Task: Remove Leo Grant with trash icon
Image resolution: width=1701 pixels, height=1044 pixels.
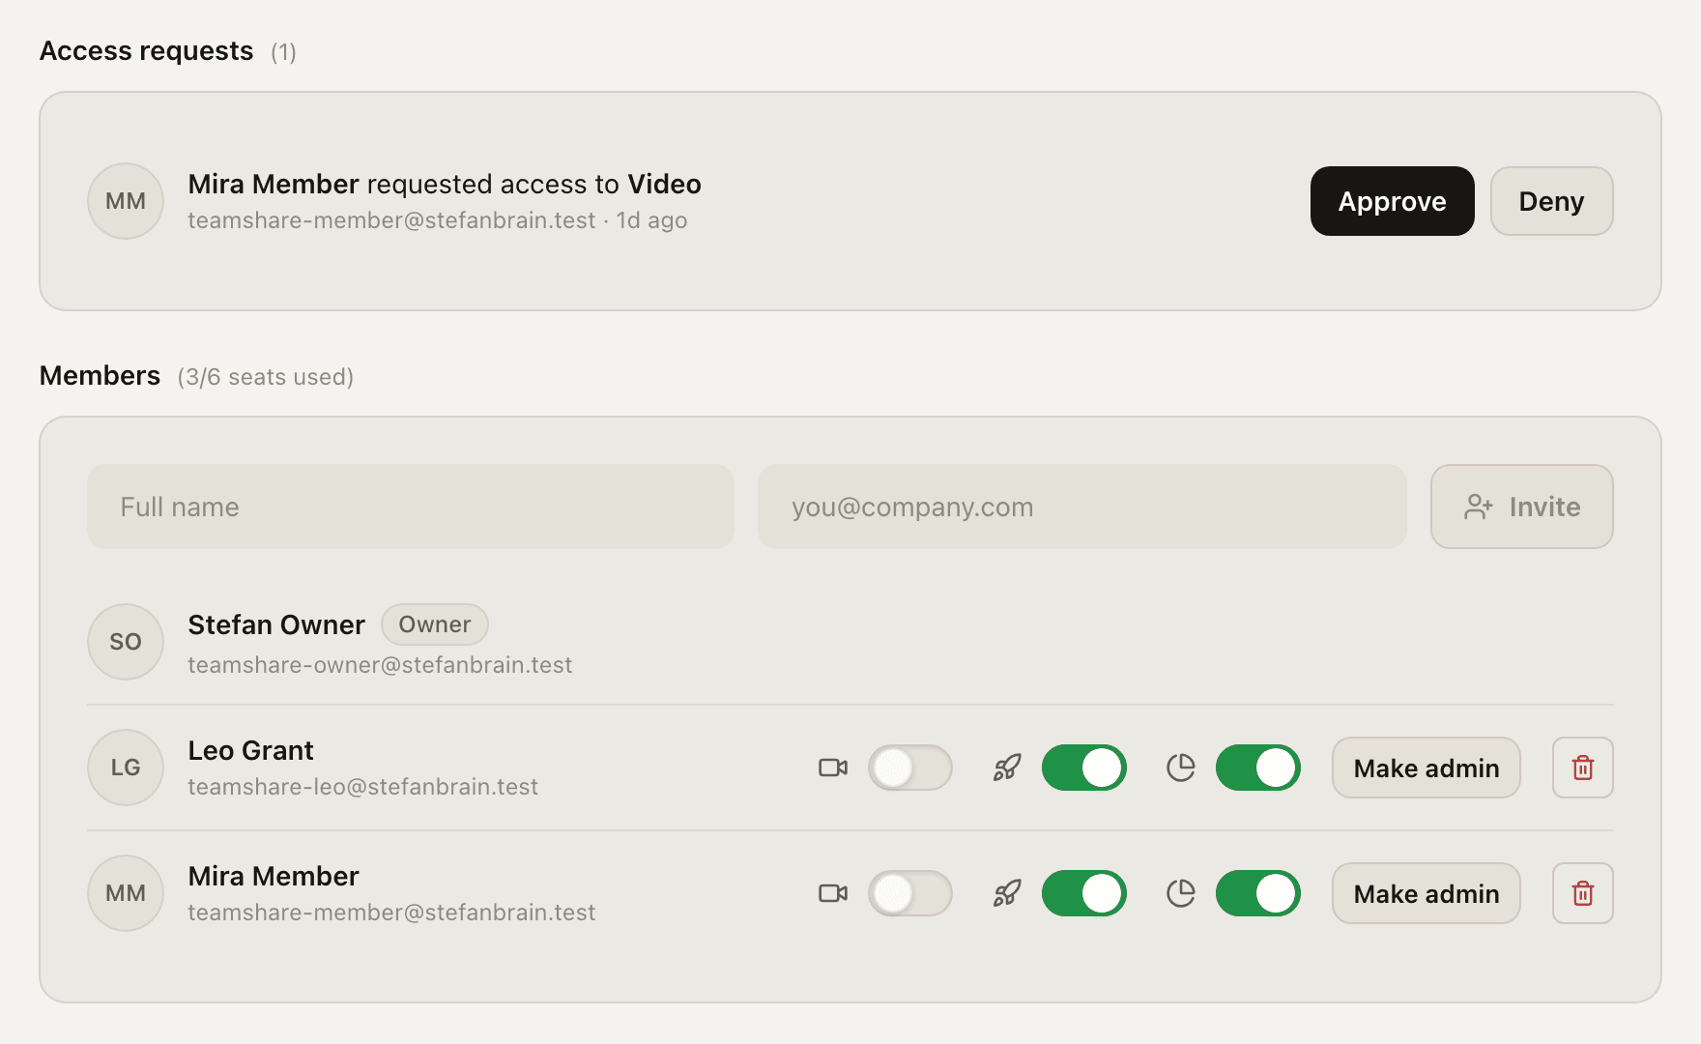Action: 1583,768
